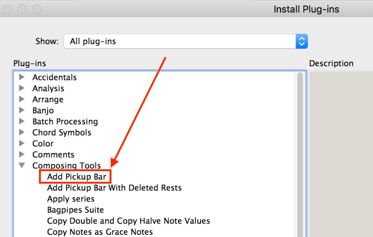Screen dimensions: 373x237
Task: Expand the Banjo category
Action: click(x=22, y=110)
